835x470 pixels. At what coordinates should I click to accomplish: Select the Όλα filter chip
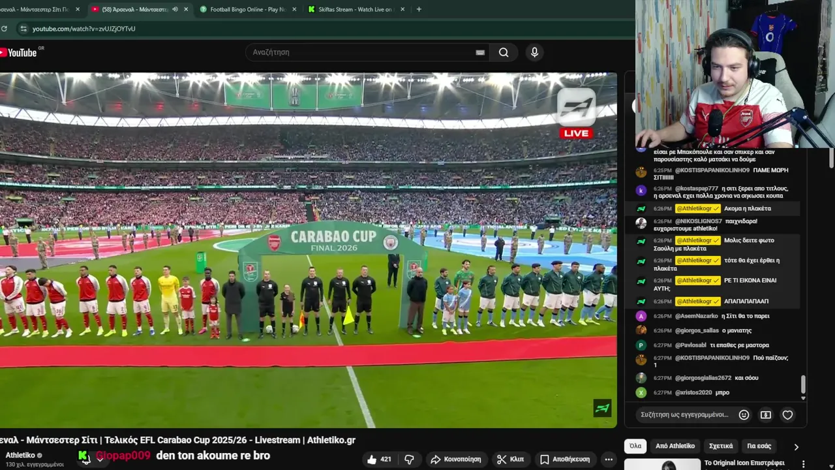click(x=635, y=446)
